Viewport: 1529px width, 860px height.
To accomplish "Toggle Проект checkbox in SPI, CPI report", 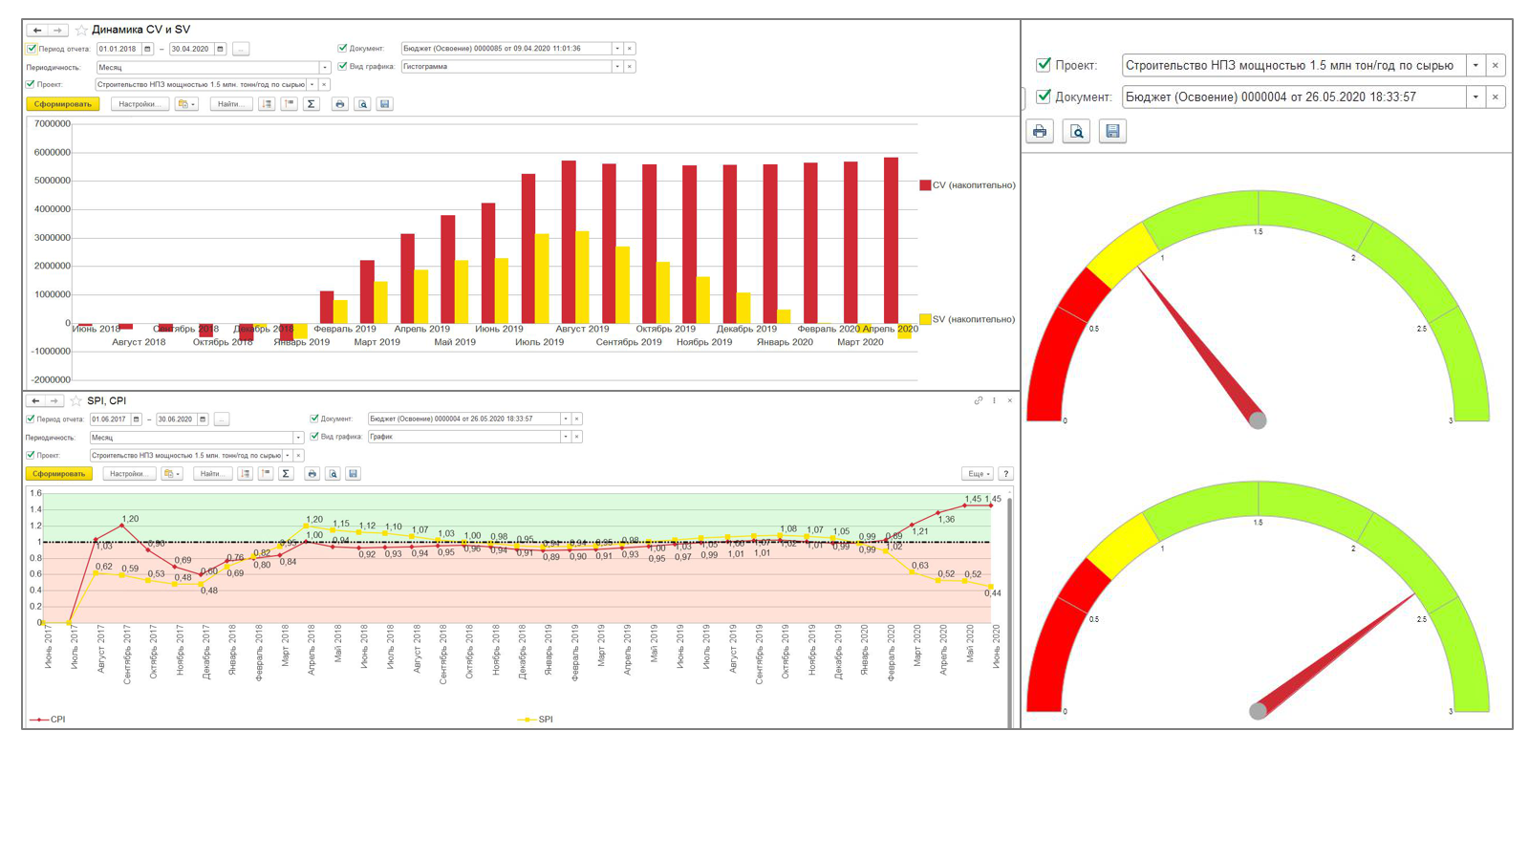I will [31, 456].
